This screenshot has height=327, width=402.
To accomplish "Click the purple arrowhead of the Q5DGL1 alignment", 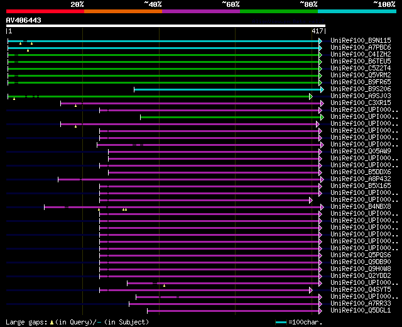I will pos(320,311).
